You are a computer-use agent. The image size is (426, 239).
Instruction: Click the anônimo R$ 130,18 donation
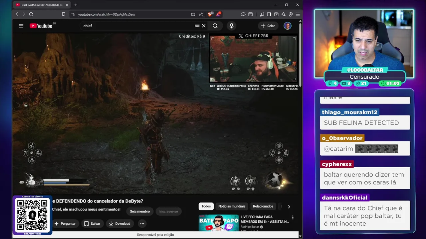pos(254,87)
